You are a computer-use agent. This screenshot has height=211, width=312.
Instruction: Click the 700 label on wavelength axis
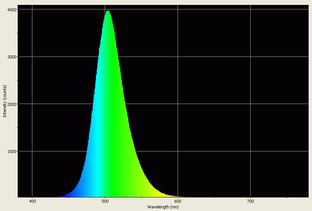coord(250,202)
